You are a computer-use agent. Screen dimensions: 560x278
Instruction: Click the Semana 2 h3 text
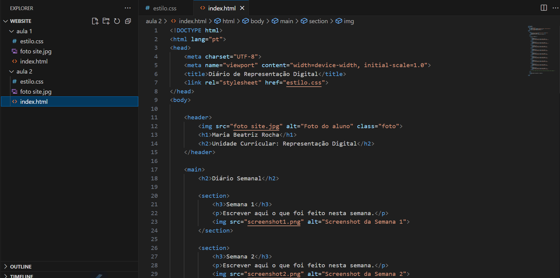[240, 257]
